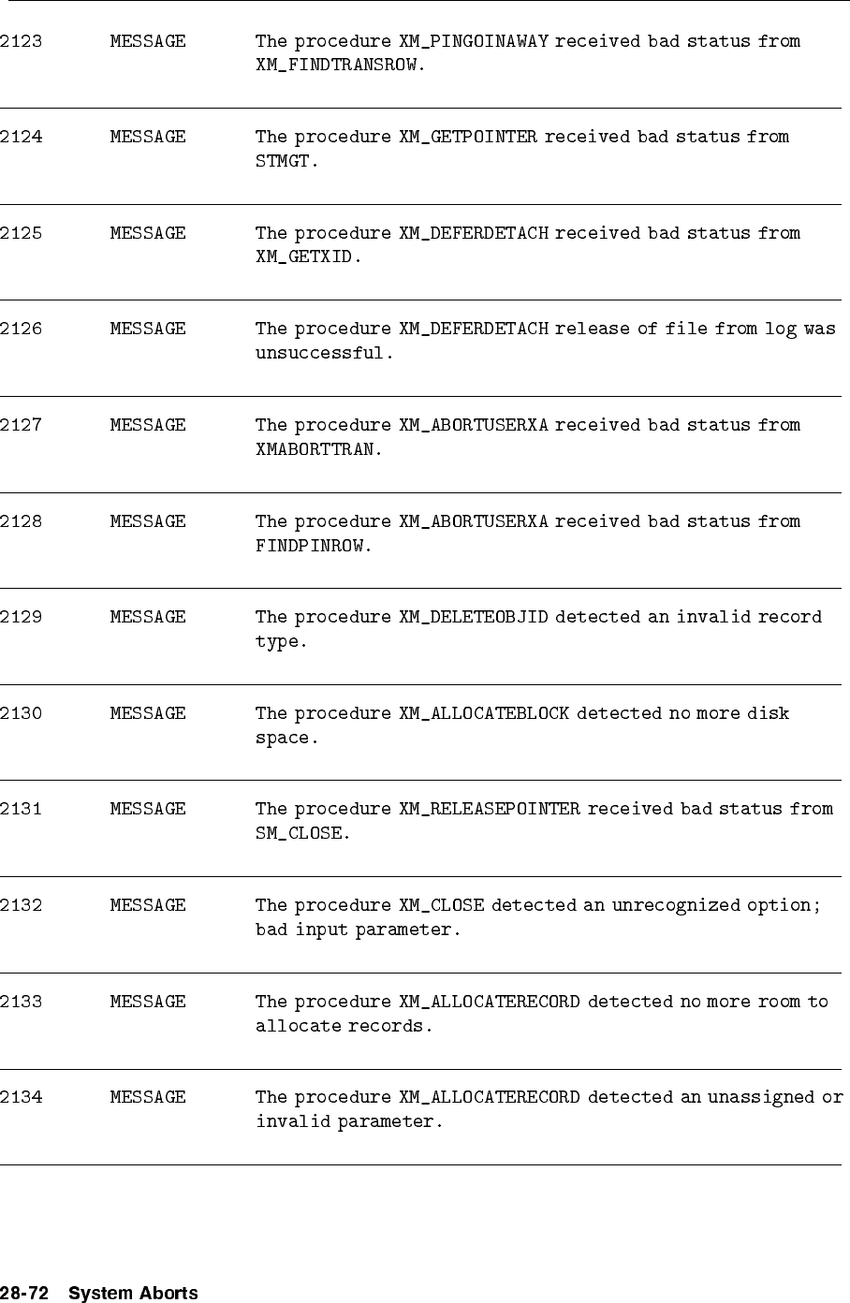Click error number 2129
The width and height of the screenshot is (850, 1303).
coord(21,617)
